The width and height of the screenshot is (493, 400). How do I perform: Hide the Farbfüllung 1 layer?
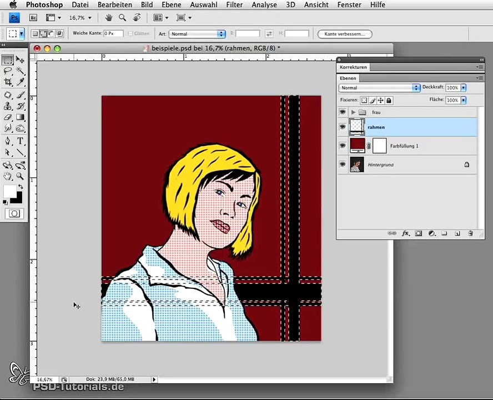point(343,146)
